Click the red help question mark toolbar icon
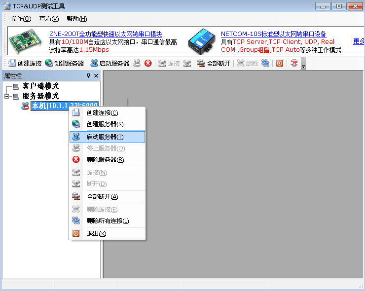Viewport: 365px width, 291px height. [294, 63]
